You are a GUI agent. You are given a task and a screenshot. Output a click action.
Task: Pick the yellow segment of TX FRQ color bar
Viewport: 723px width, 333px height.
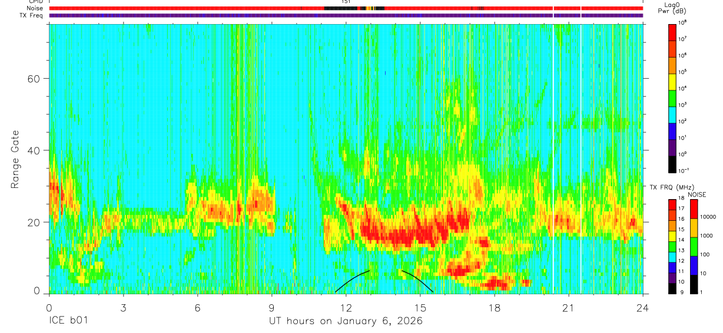(672, 236)
